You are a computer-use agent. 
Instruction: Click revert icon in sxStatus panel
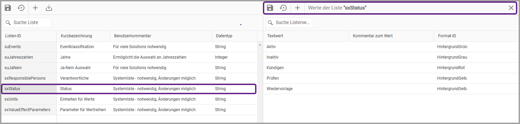tap(283, 8)
